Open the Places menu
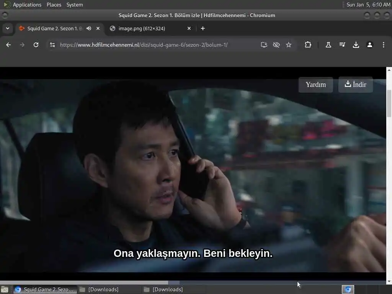This screenshot has width=392, height=294. (x=54, y=5)
